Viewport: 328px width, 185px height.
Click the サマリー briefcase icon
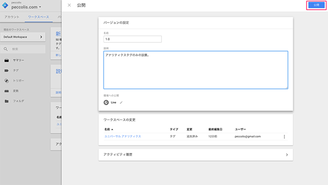coord(7,60)
